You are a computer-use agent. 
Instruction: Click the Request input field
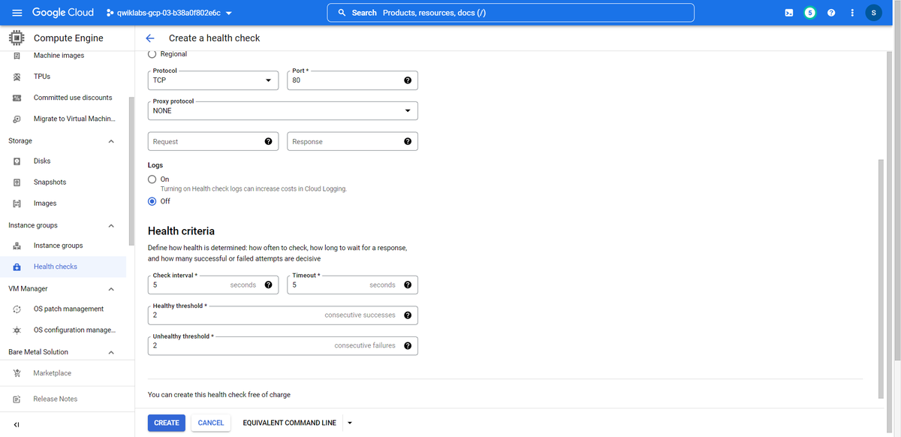213,141
